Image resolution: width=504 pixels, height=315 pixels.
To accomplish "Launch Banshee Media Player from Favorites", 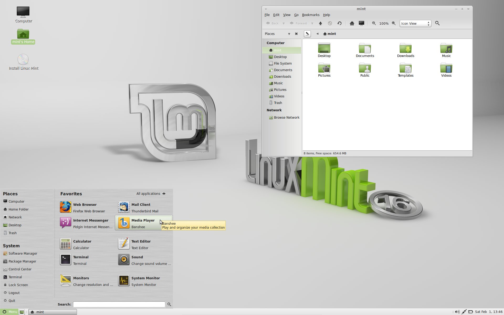I will point(144,223).
